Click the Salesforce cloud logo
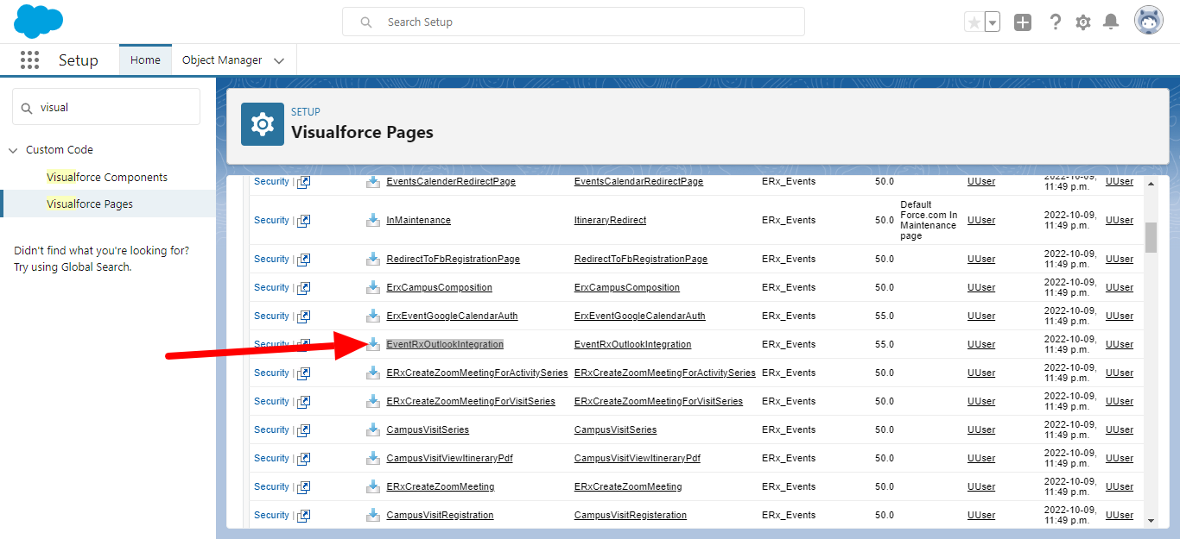 tap(38, 22)
